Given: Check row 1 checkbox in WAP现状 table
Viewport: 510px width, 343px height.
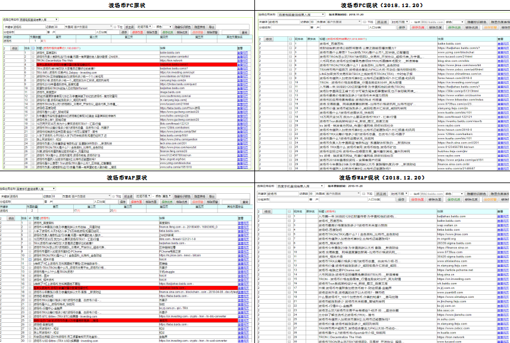Looking at the screenshot, I should (x=289, y=216).
